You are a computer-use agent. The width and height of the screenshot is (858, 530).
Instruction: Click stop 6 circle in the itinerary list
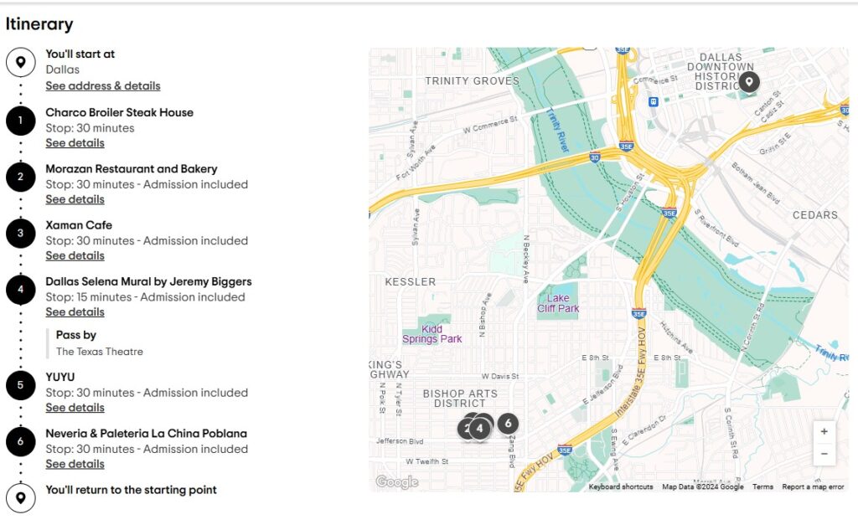(x=20, y=442)
